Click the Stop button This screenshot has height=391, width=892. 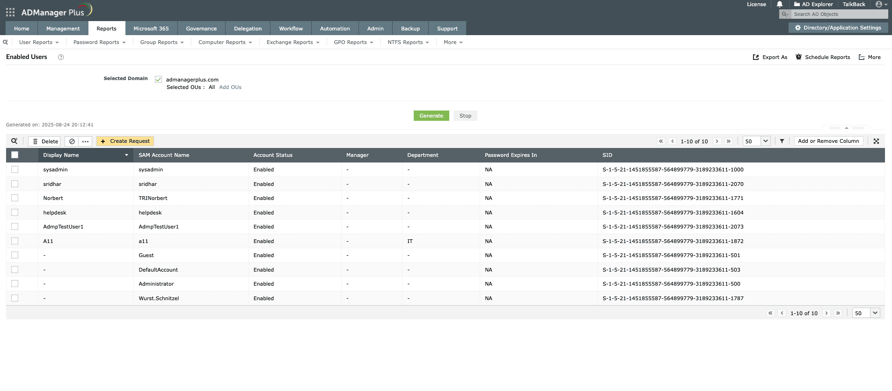point(465,116)
